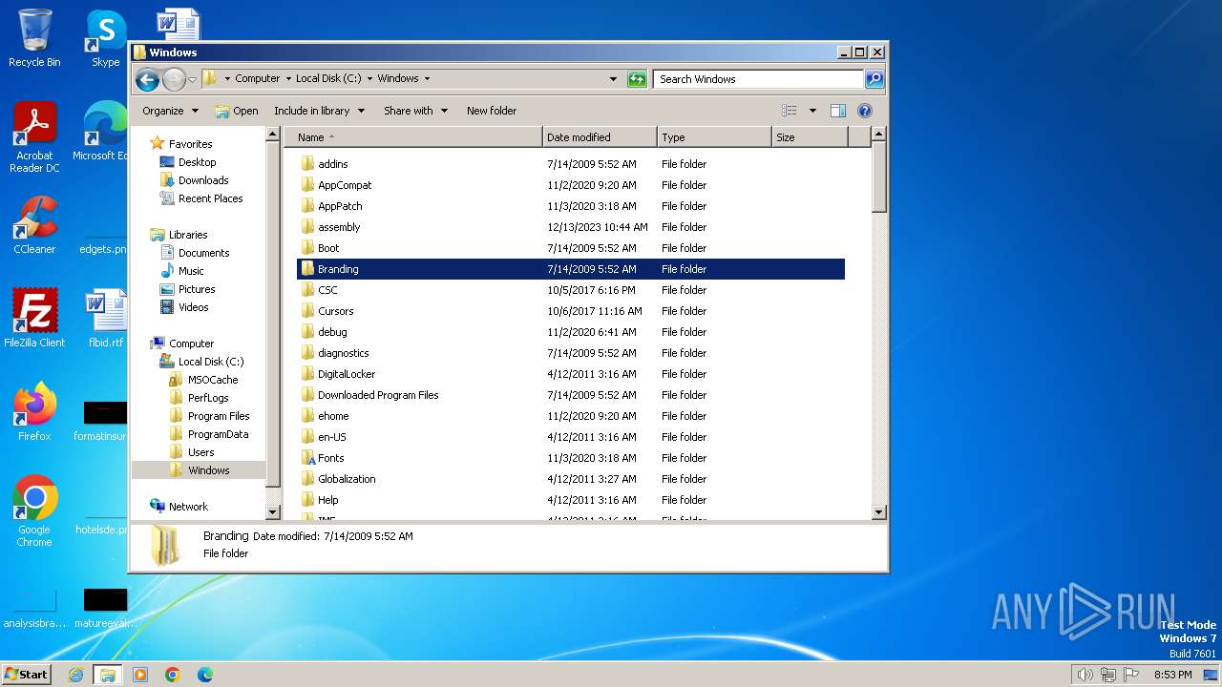Sort by the Date modified column
The width and height of the screenshot is (1222, 687).
point(600,137)
